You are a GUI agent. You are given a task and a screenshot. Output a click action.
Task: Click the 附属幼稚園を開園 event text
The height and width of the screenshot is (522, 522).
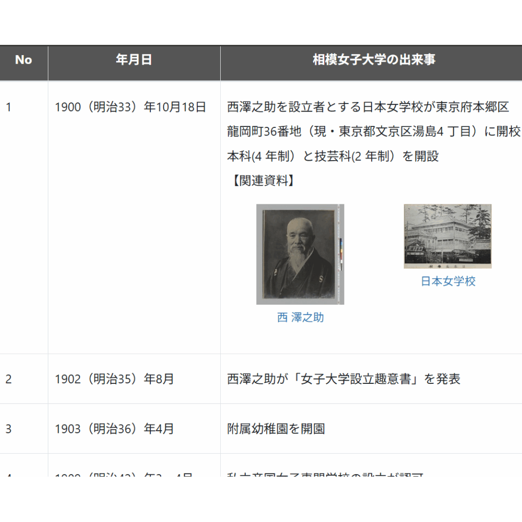pos(276,429)
